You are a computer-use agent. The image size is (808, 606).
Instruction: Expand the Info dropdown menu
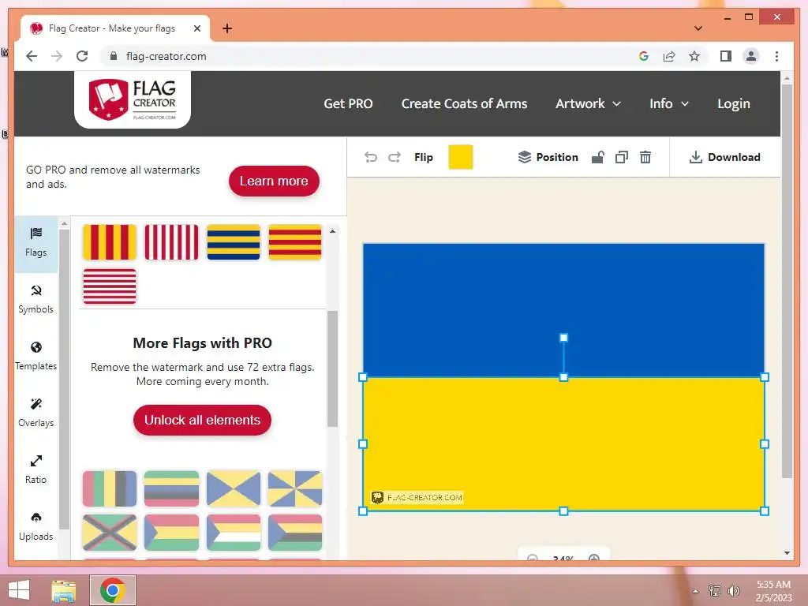[669, 103]
